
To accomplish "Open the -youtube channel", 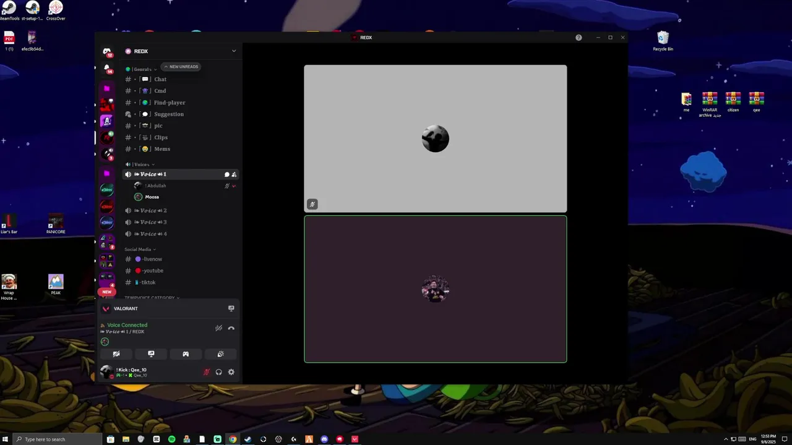I will (x=181, y=271).
